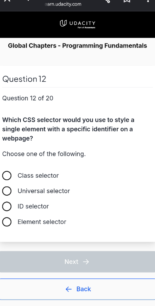Screen dimensions: 155x306
Task: Tap the share icon in the browser bar
Action: pos(108,1)
